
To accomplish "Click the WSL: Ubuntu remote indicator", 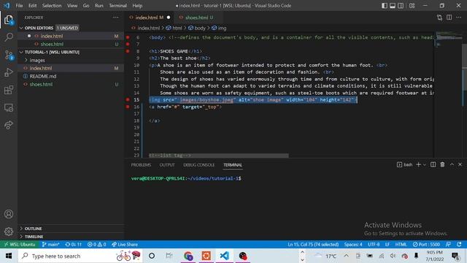I will (x=20, y=245).
